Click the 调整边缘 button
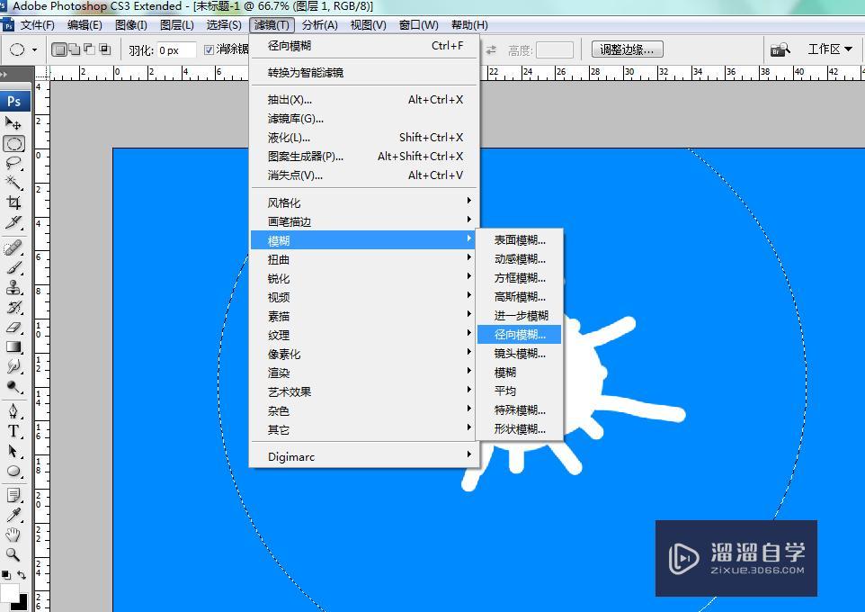 (x=627, y=49)
